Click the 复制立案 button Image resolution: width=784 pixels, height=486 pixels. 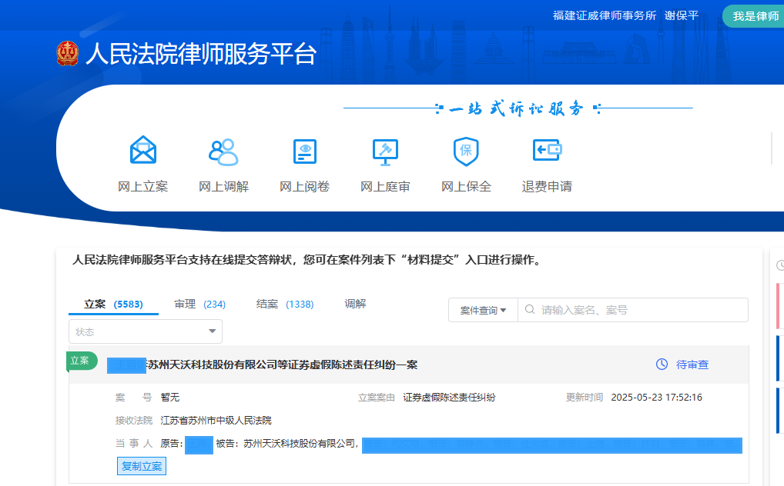coord(142,466)
